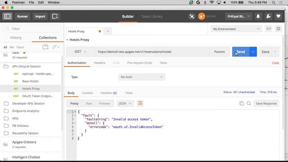Toggle word wrap icon in response
Viewport: 288px width, 162px height.
click(x=140, y=103)
